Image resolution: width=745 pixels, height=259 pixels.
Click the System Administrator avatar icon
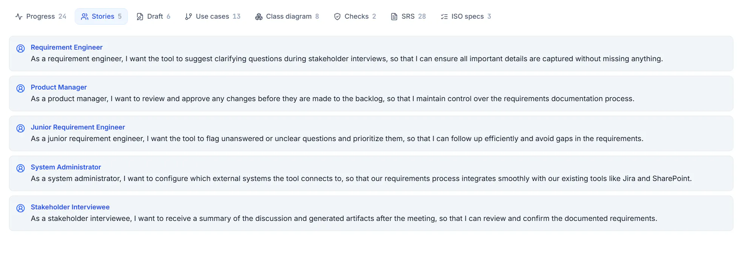21,168
